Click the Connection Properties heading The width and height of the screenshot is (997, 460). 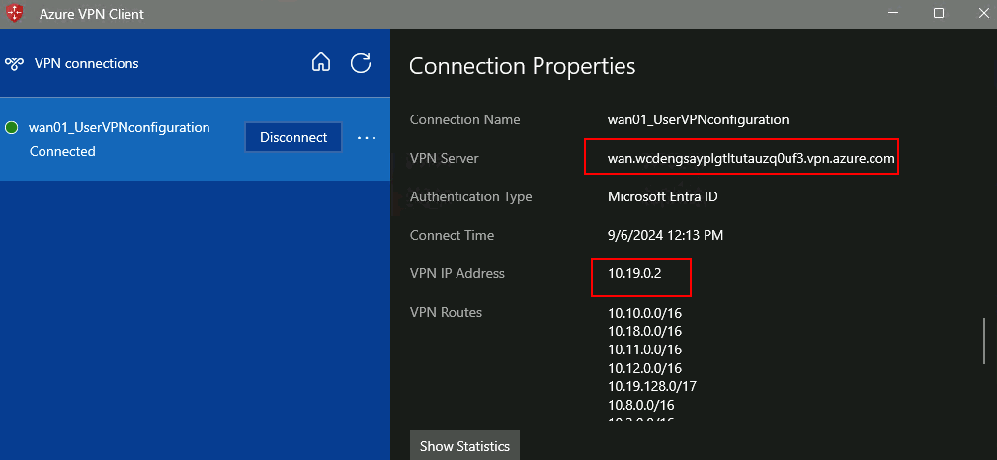coord(522,66)
